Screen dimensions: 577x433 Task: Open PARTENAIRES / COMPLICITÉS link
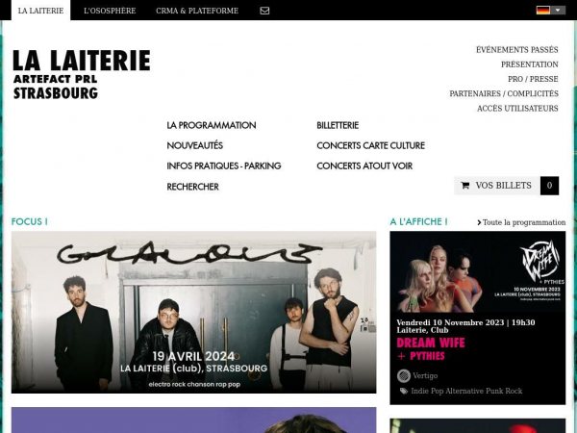click(504, 94)
